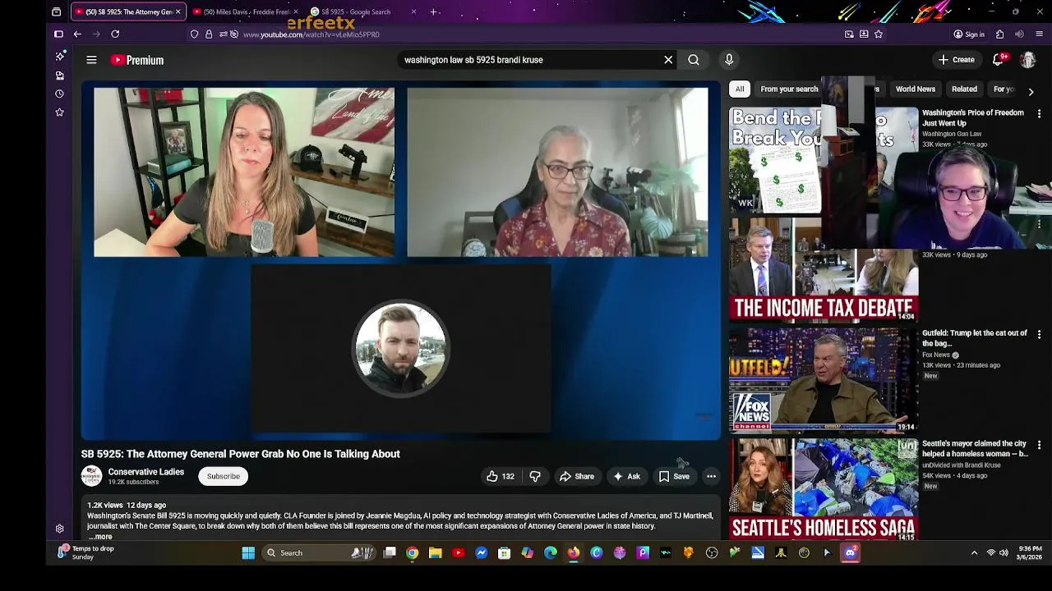Expand description with ...more
This screenshot has width=1052, height=591.
[100, 537]
